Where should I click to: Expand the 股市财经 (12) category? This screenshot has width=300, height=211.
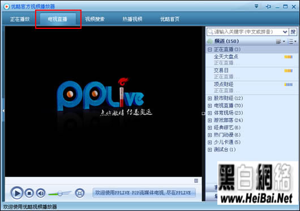pos(209,98)
